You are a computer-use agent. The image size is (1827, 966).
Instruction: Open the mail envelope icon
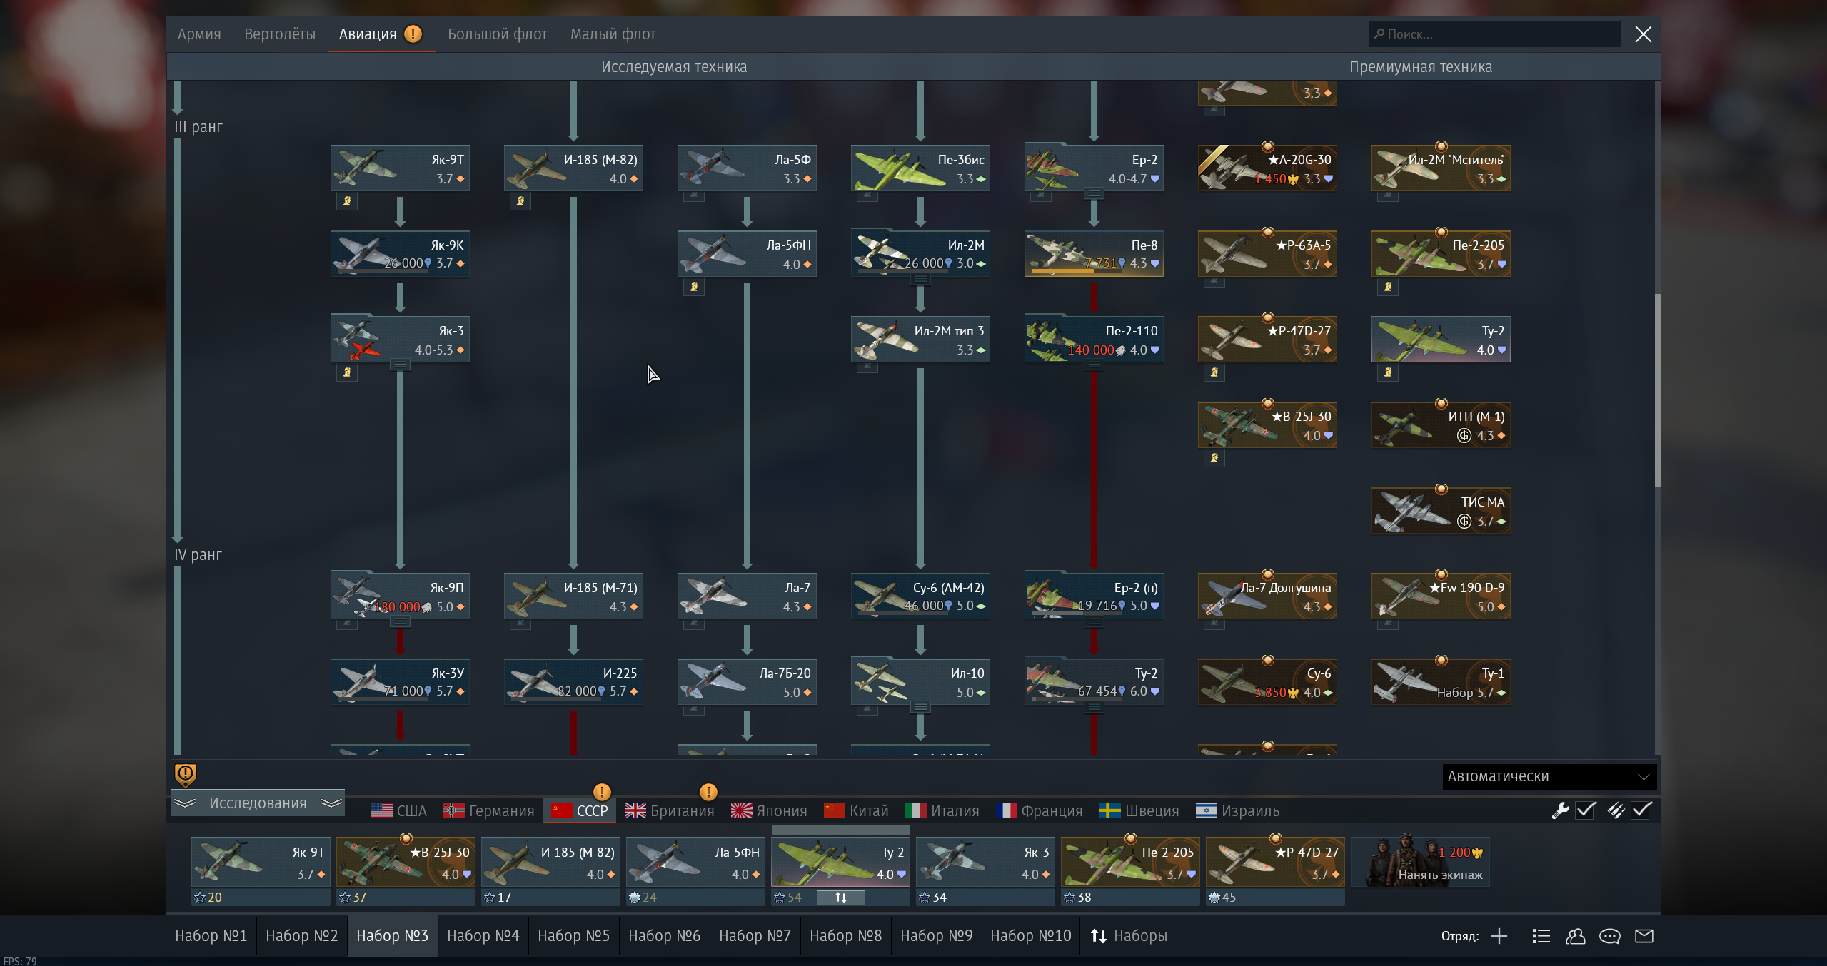tap(1644, 936)
